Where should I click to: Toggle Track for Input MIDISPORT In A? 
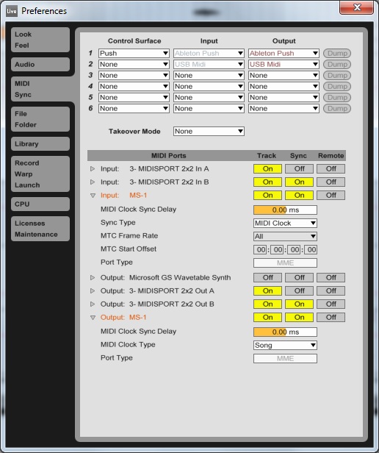(267, 168)
